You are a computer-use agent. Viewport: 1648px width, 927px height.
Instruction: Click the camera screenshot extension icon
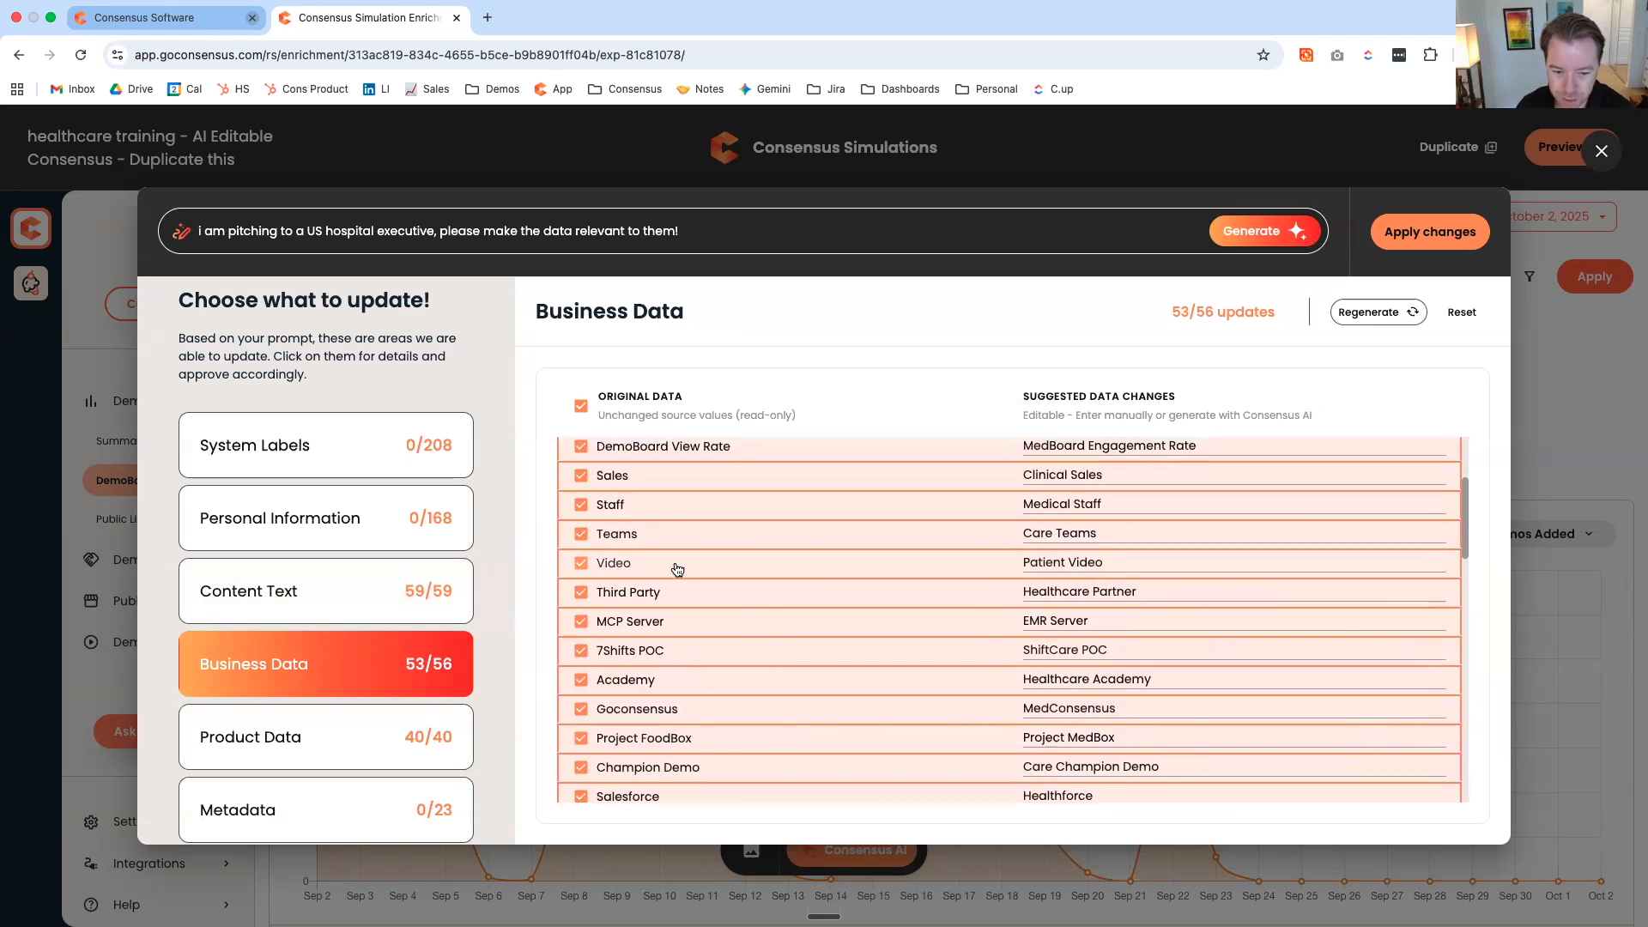1337,55
